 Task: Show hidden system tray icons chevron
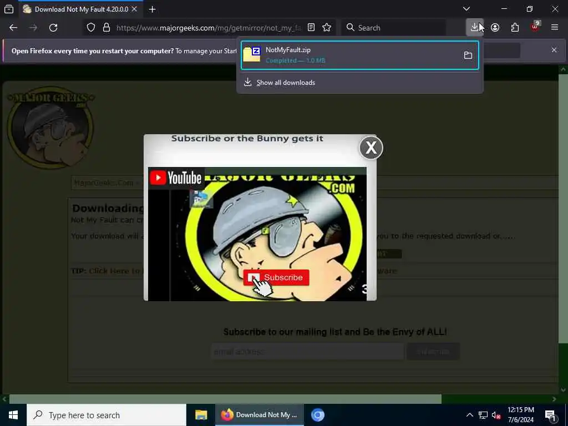coord(469,415)
